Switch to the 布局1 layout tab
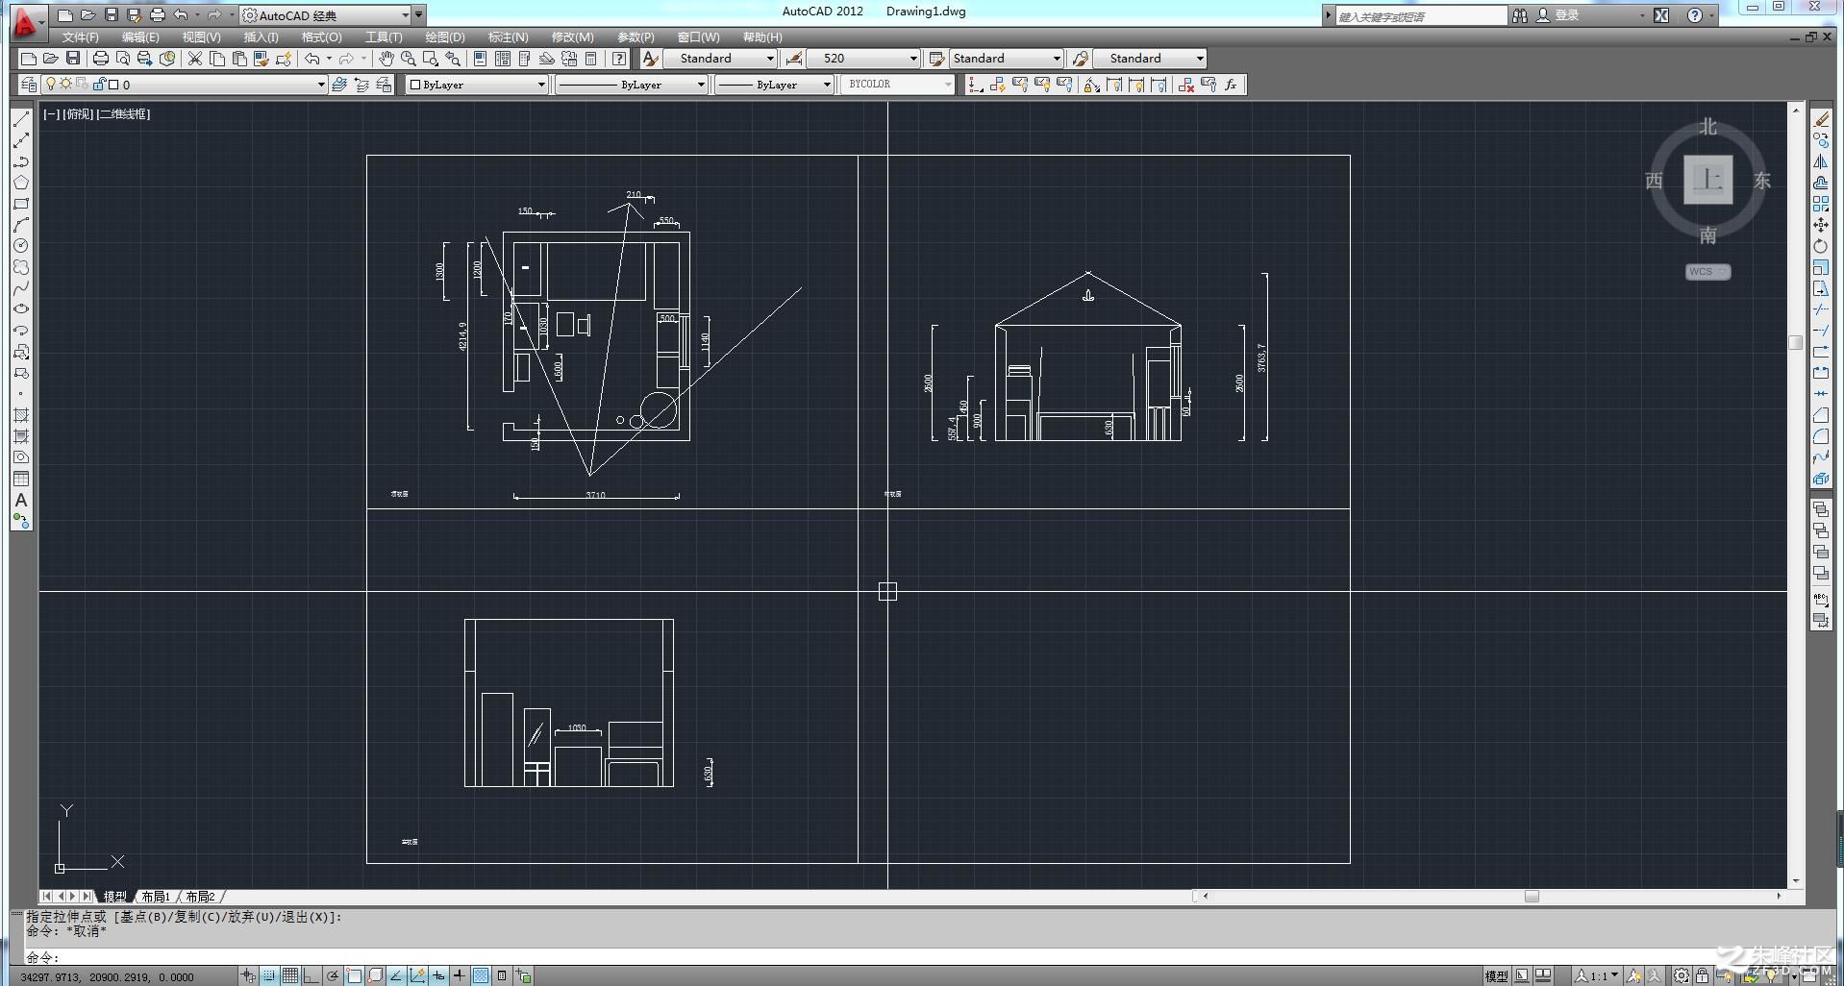The image size is (1844, 986). (x=156, y=897)
